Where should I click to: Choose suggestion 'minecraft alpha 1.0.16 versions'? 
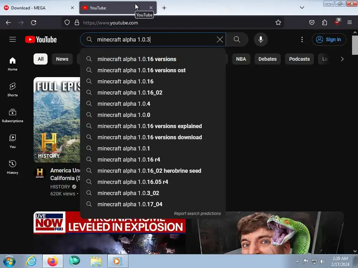[153, 59]
